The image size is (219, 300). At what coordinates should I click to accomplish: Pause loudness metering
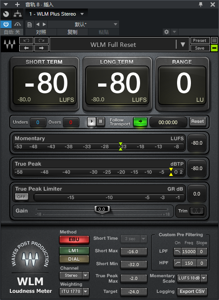coord(100,121)
